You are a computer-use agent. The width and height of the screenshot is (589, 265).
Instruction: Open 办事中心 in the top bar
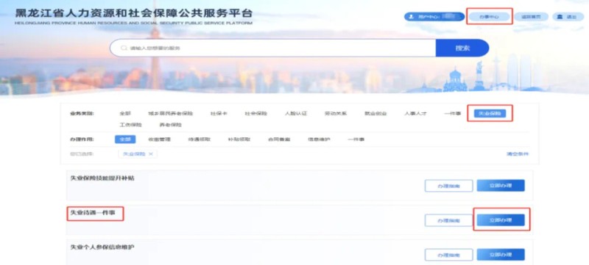[x=489, y=17]
